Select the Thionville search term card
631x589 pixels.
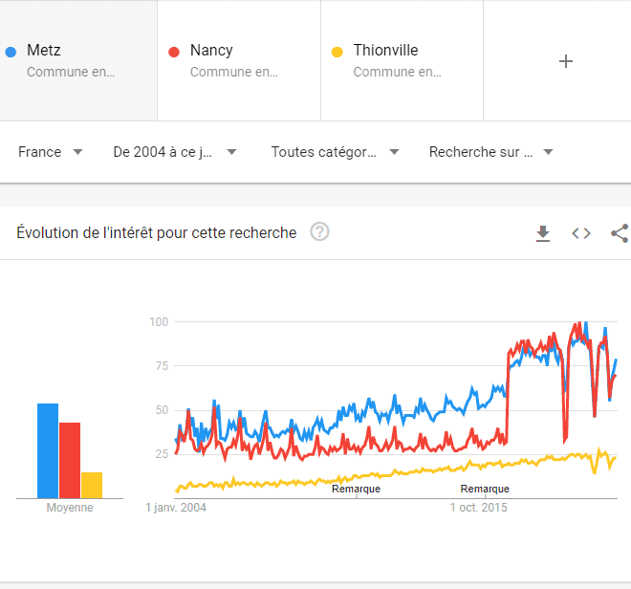[x=402, y=60]
